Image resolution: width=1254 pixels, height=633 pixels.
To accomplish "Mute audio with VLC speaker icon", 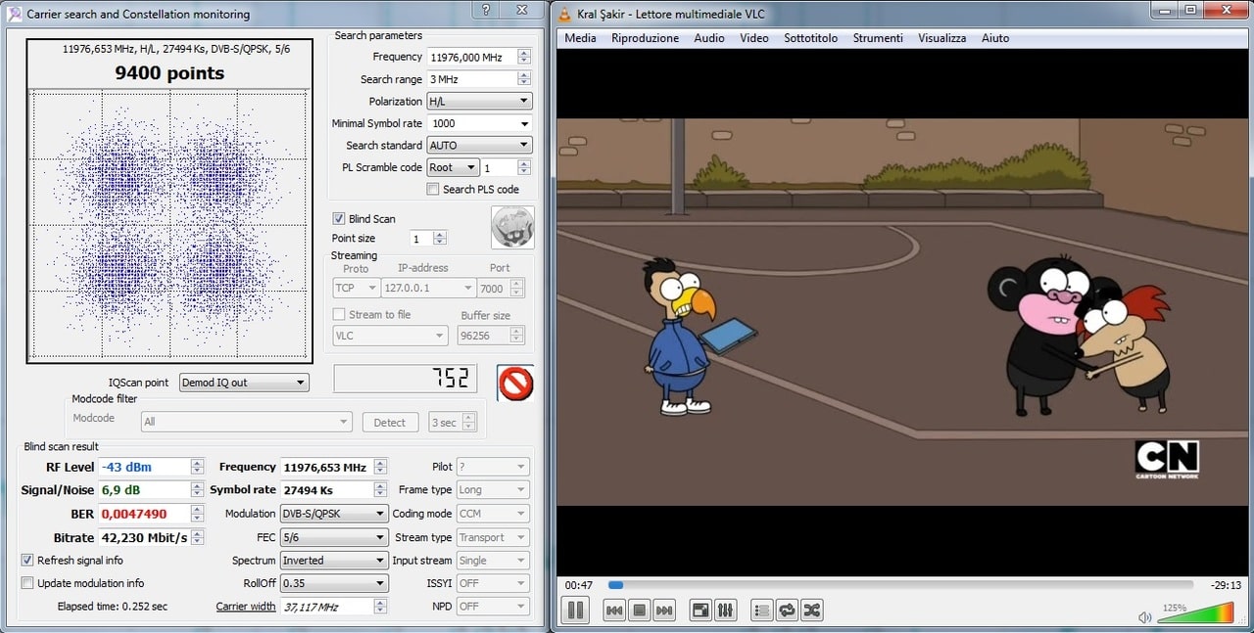I will coord(1144,617).
